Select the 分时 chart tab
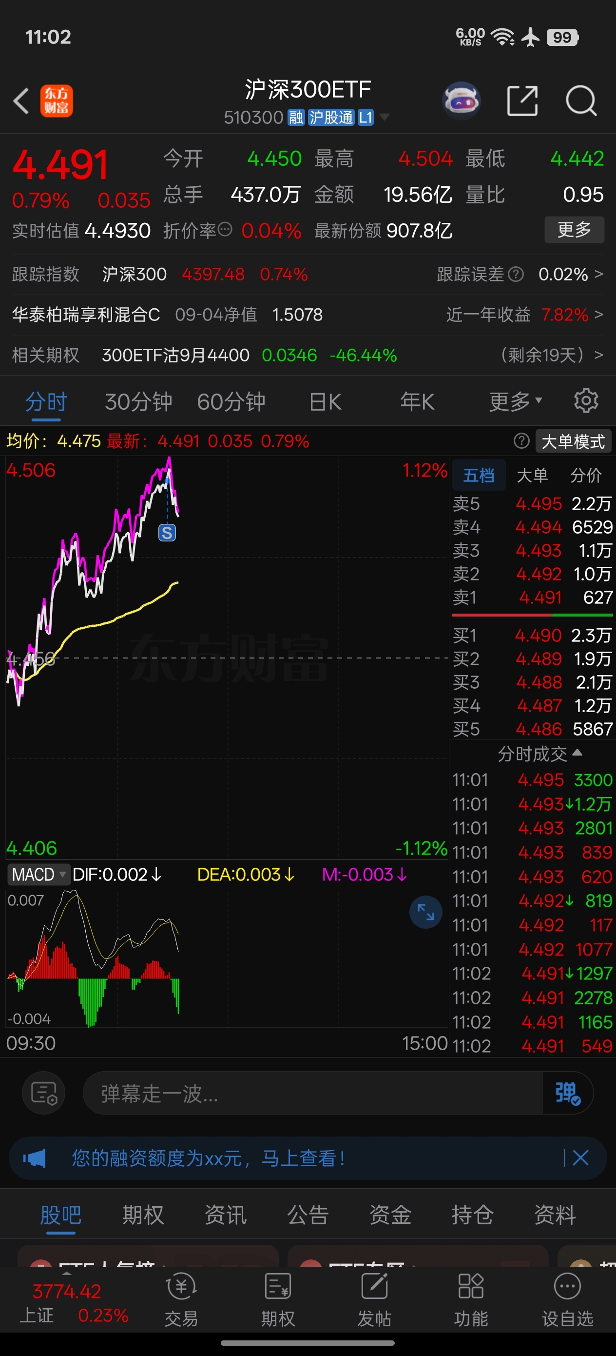The height and width of the screenshot is (1356, 616). [x=46, y=401]
